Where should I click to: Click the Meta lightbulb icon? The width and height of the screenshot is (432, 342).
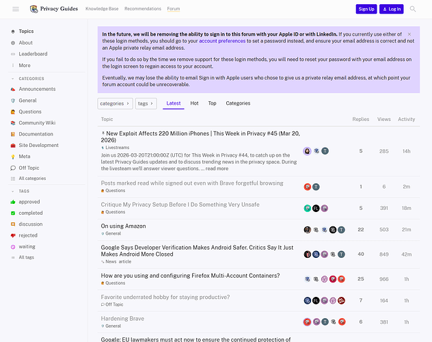(13, 157)
